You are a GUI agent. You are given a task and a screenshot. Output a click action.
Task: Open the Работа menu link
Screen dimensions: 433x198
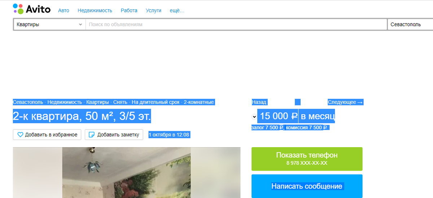pos(129,10)
